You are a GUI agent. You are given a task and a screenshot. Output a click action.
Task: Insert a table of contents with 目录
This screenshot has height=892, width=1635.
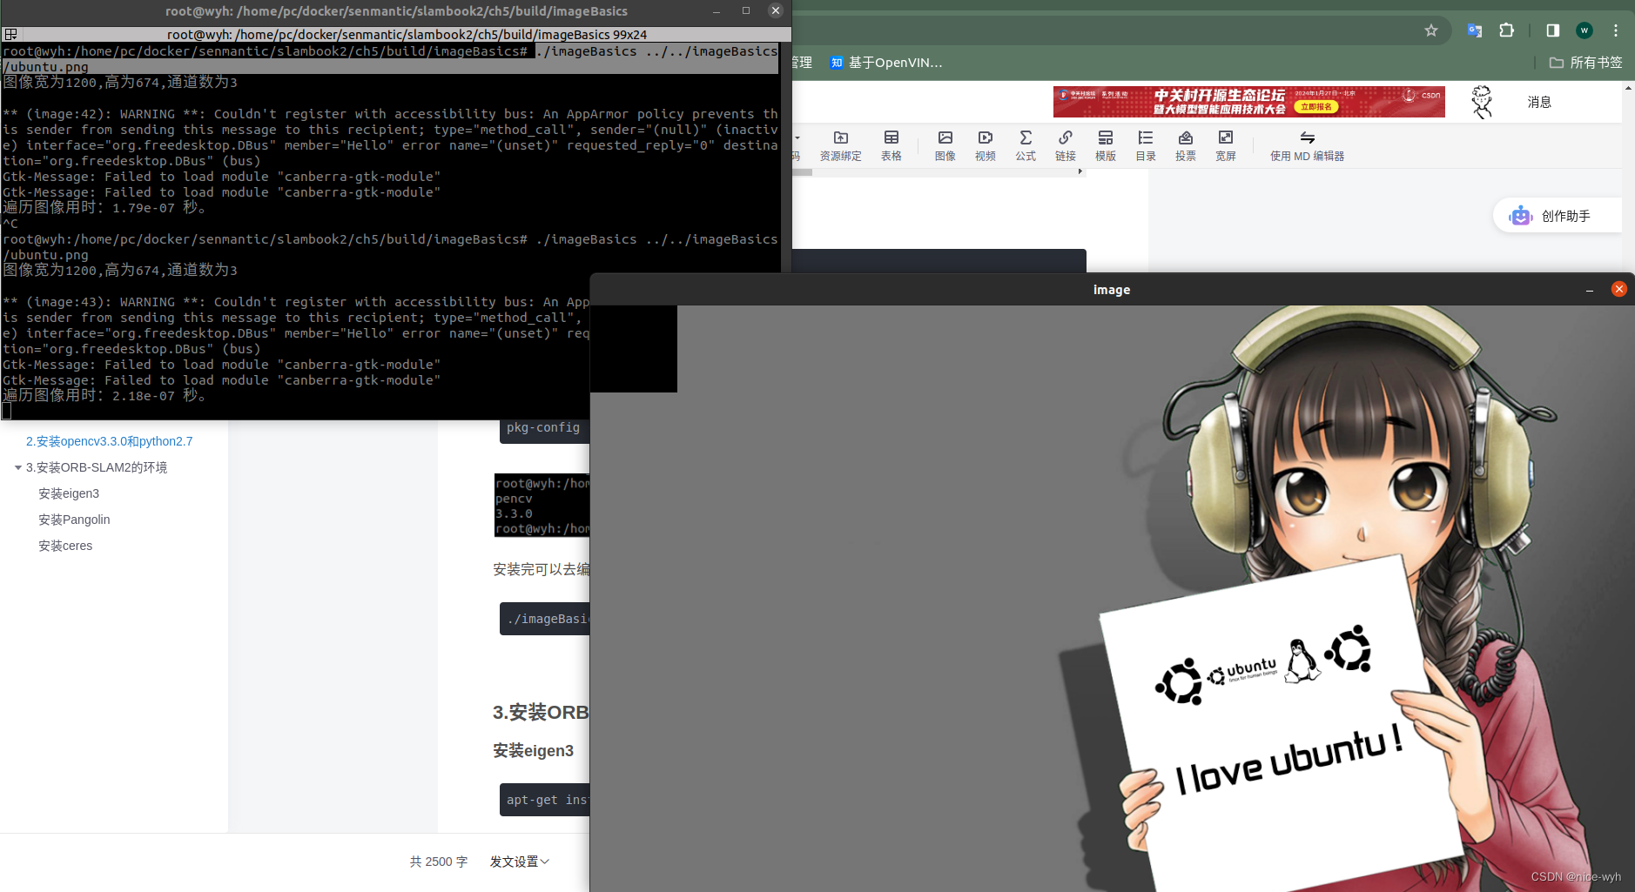coord(1146,145)
